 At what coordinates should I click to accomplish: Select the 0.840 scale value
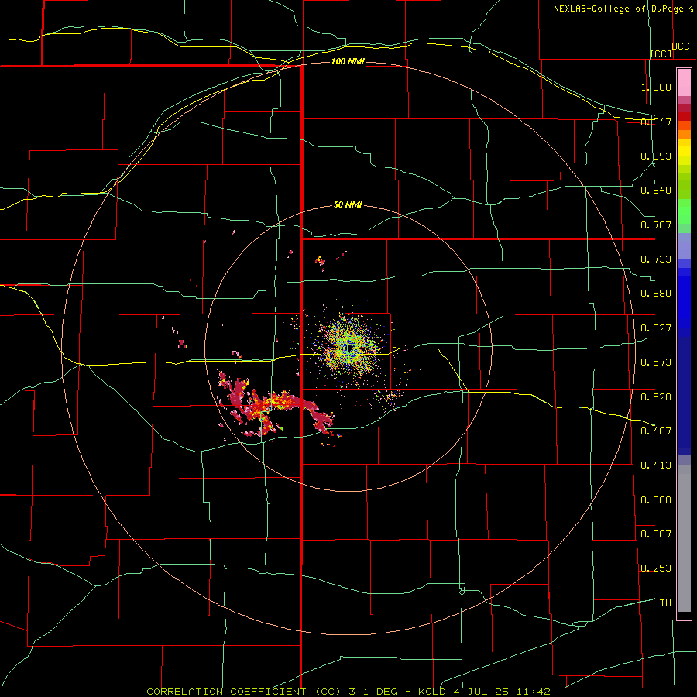tap(656, 191)
